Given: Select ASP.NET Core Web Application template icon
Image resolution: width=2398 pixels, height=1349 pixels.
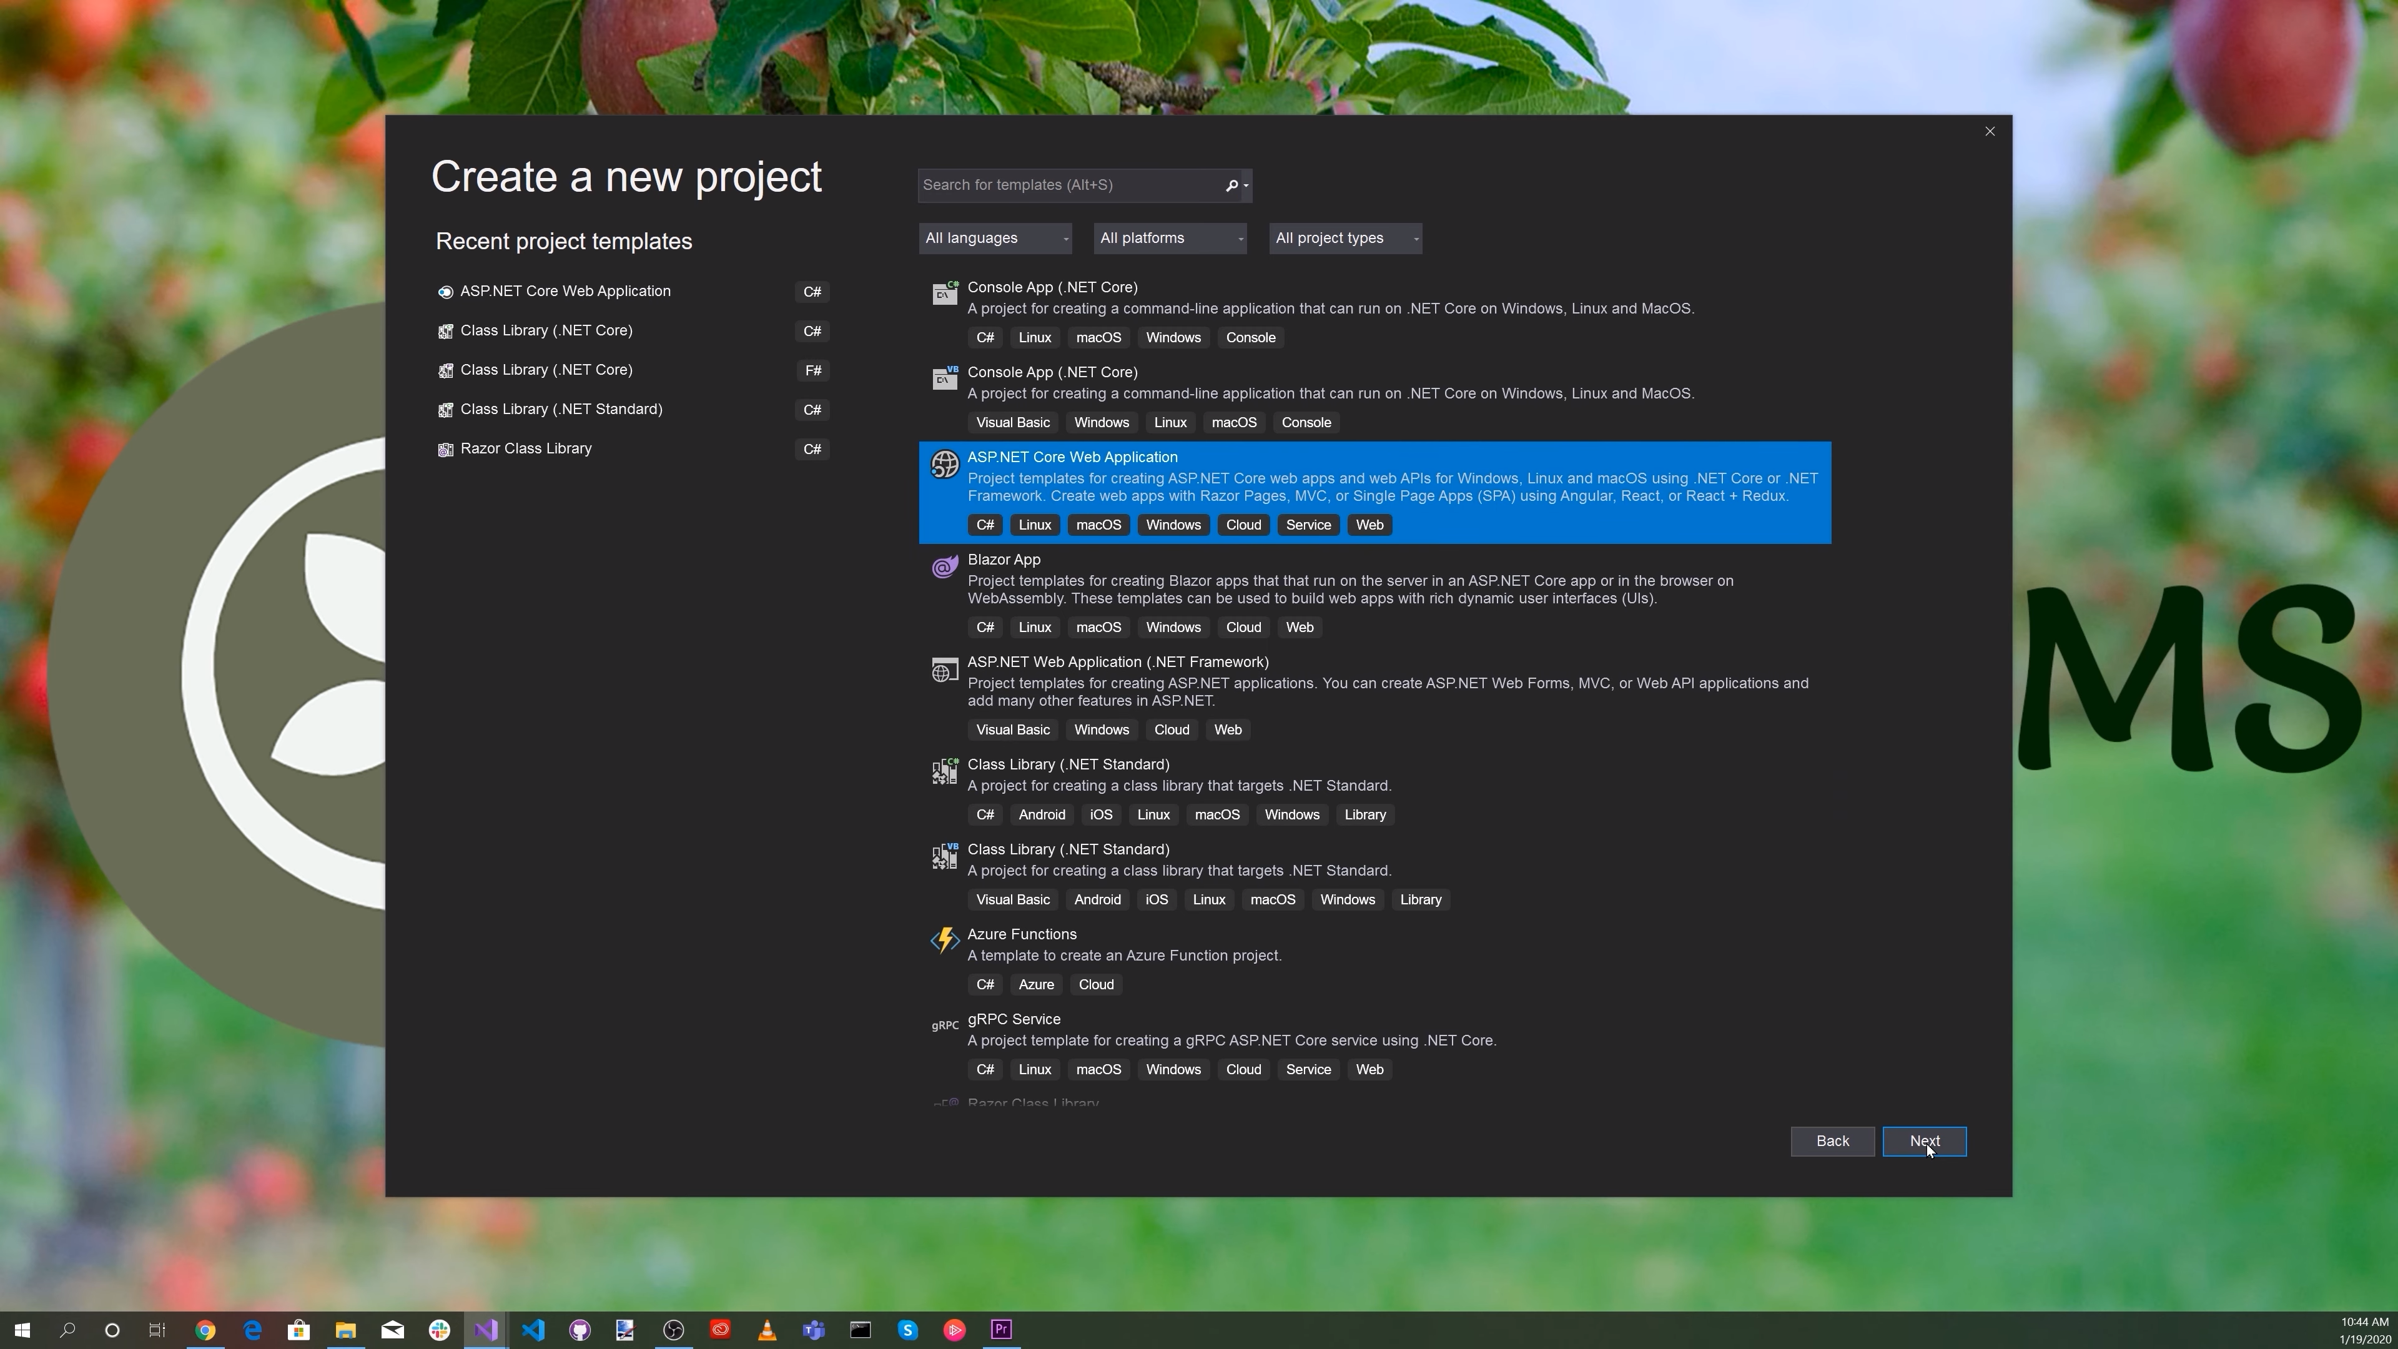Looking at the screenshot, I should coord(945,463).
